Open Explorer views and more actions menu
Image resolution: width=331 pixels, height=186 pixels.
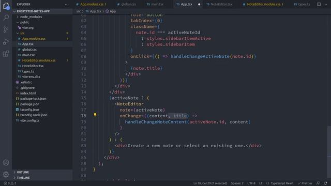(67, 5)
